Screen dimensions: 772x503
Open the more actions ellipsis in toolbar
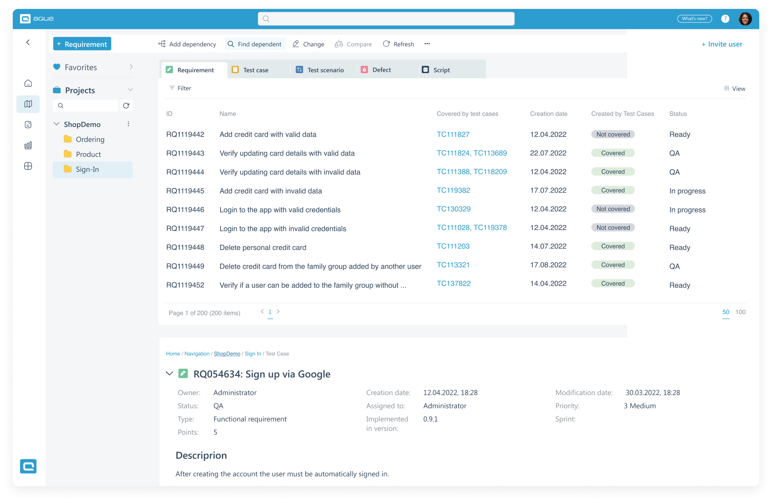[x=427, y=44]
